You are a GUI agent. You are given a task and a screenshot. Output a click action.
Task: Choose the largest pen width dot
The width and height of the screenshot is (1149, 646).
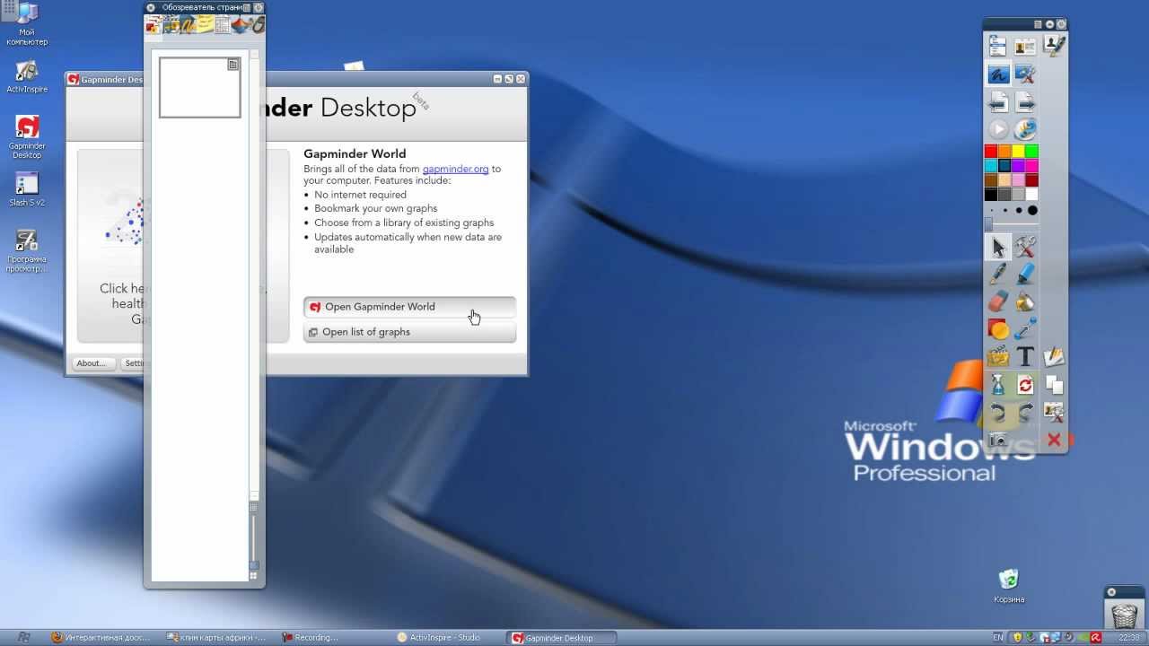pyautogui.click(x=1032, y=211)
